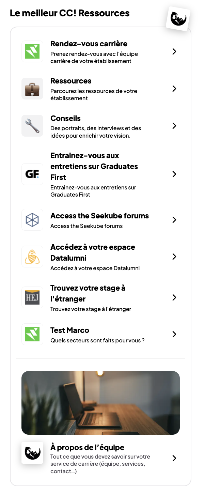Expand Access the Seekube forums chevron

pos(174,220)
